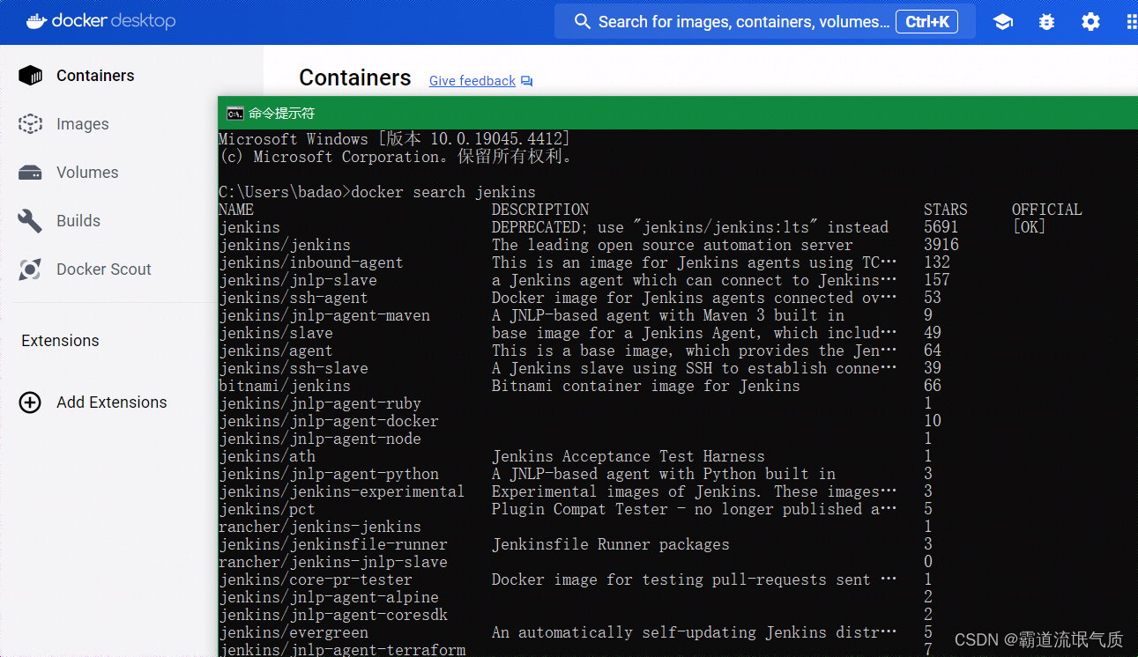Open the apps grid icon in header
The height and width of the screenshot is (657, 1138).
(1131, 22)
